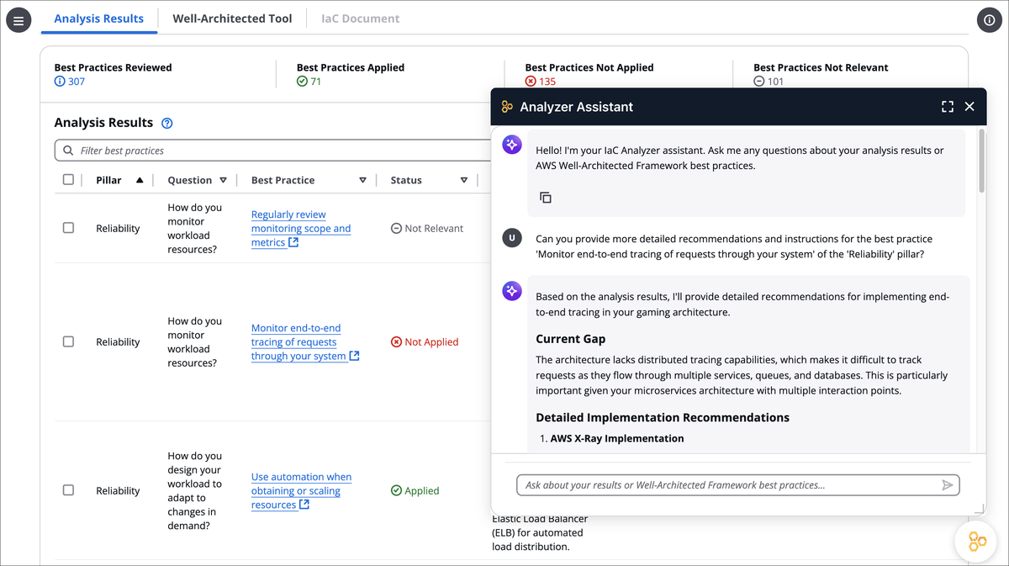Open the Question column filter dropdown
1009x566 pixels.
coord(223,180)
